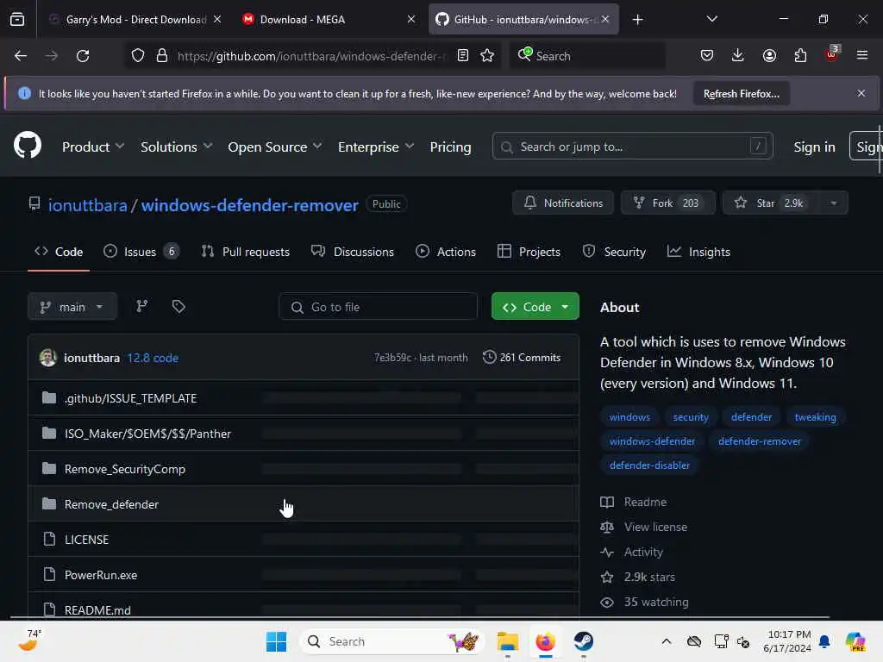Open the main branch selector dropdown

[x=72, y=306]
